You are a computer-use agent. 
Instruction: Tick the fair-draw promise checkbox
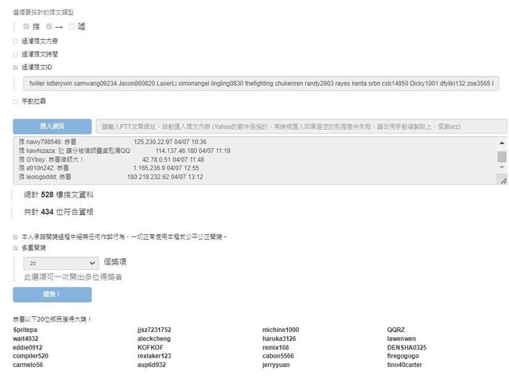16,236
